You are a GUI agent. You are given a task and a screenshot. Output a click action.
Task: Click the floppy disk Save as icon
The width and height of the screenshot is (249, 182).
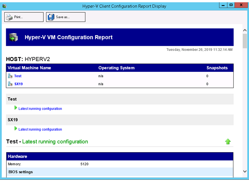click(51, 17)
